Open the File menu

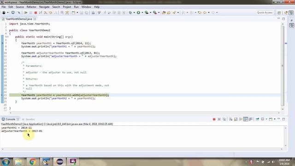coord(4,7)
